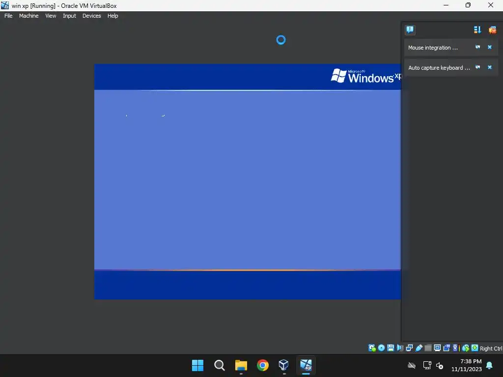Open the File menu
Viewport: 503px width, 377px height.
pyautogui.click(x=8, y=16)
